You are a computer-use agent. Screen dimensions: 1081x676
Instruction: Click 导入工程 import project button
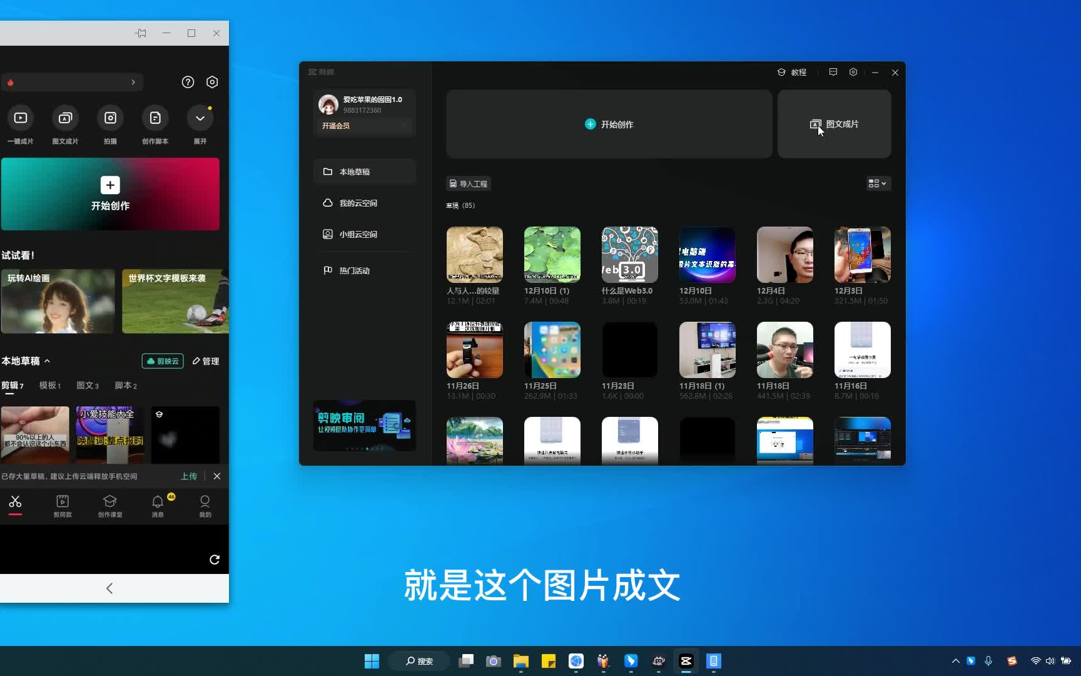[469, 184]
